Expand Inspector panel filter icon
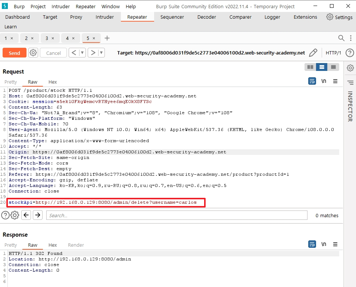The image size is (356, 287). [350, 82]
